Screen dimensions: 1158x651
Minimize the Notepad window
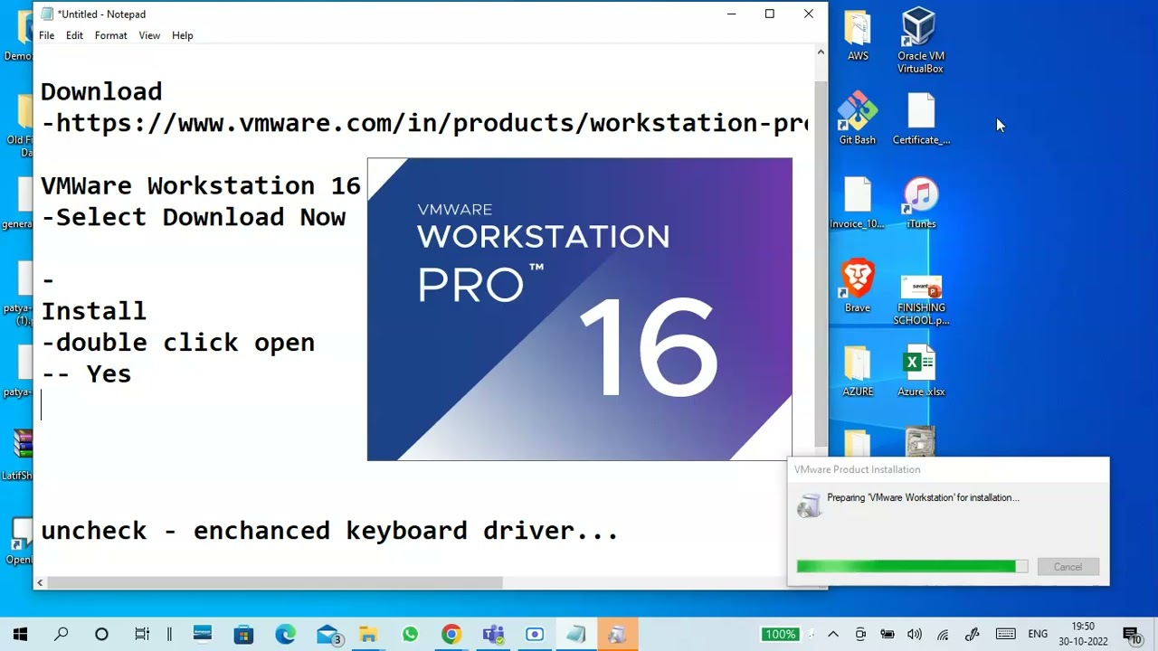(731, 14)
